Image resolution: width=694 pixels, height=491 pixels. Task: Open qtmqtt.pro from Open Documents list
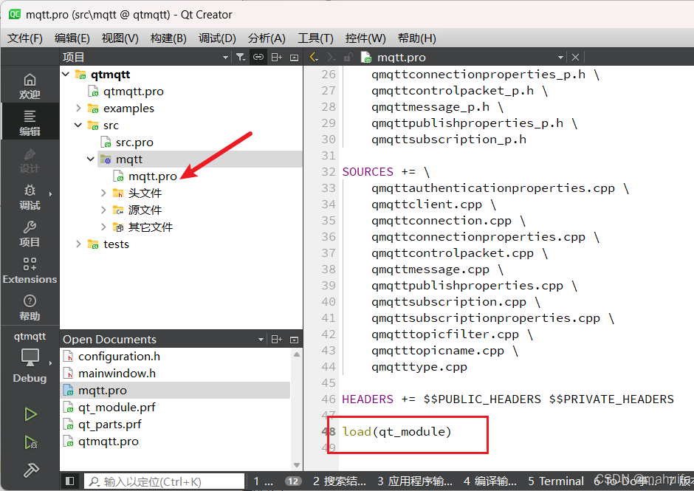(108, 442)
